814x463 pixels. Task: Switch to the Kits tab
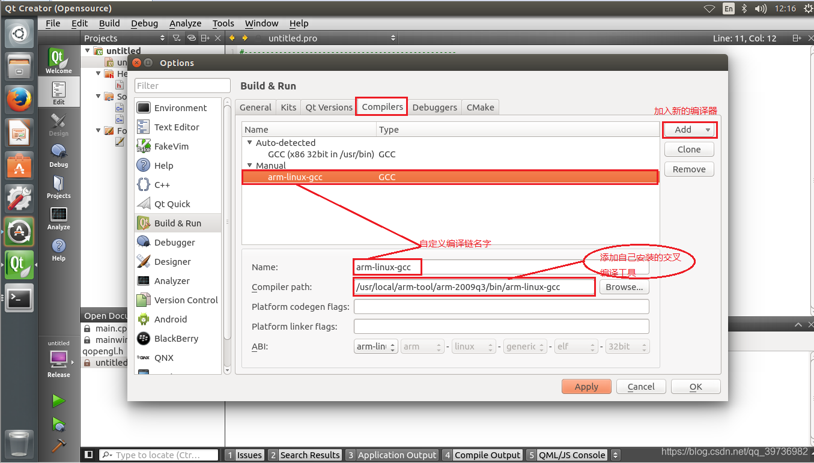click(288, 107)
